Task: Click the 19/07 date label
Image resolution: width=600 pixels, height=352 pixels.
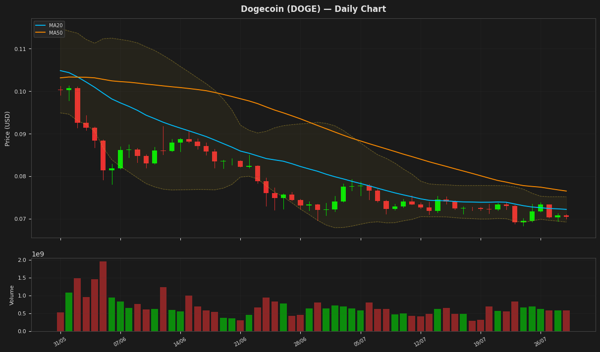Action: click(x=480, y=342)
